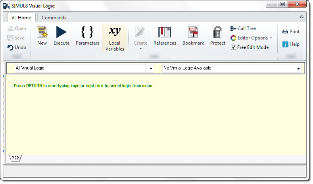Click the SIMUL8 application icon in title bar

pyautogui.click(x=6, y=6)
